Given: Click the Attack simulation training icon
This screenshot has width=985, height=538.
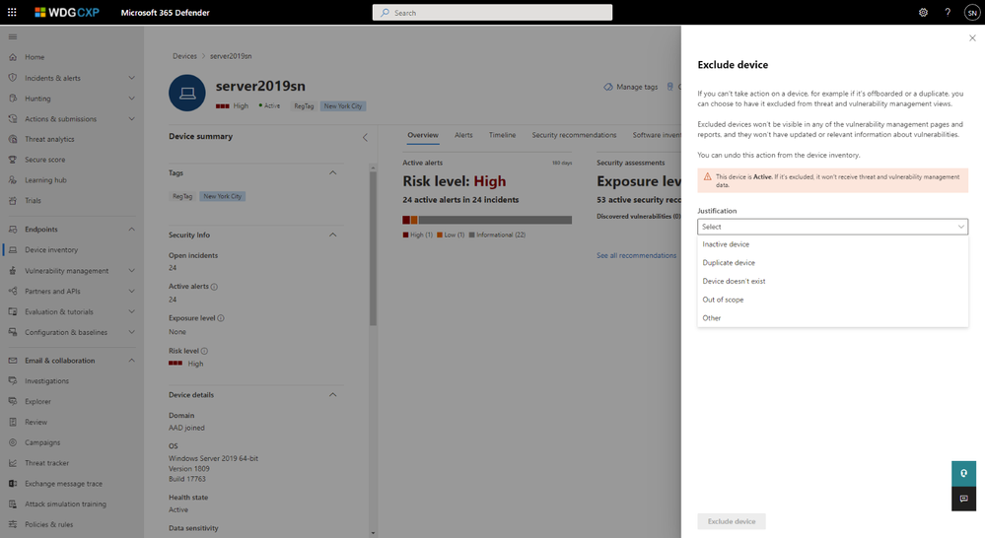Looking at the screenshot, I should 13,504.
